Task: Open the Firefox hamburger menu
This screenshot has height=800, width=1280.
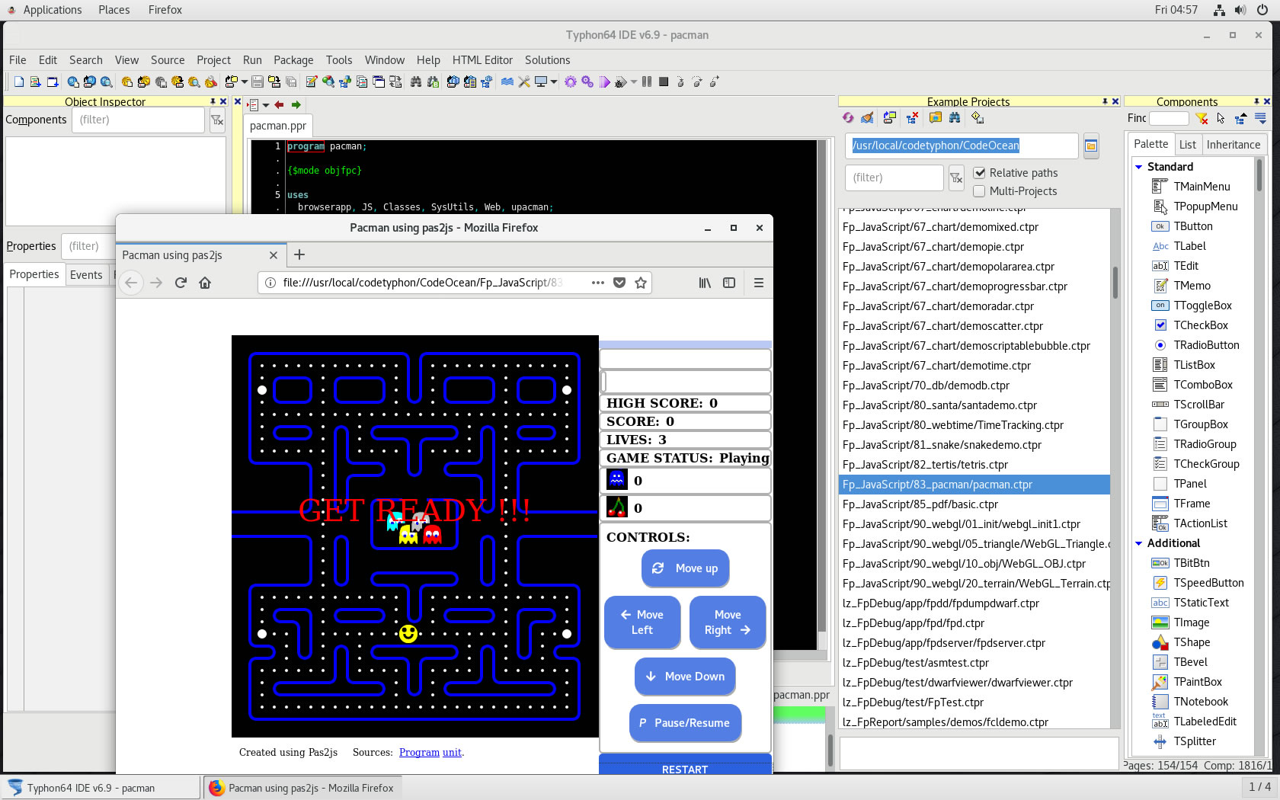Action: click(759, 283)
